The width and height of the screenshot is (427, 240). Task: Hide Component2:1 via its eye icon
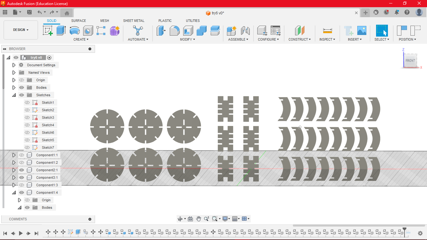(22, 170)
